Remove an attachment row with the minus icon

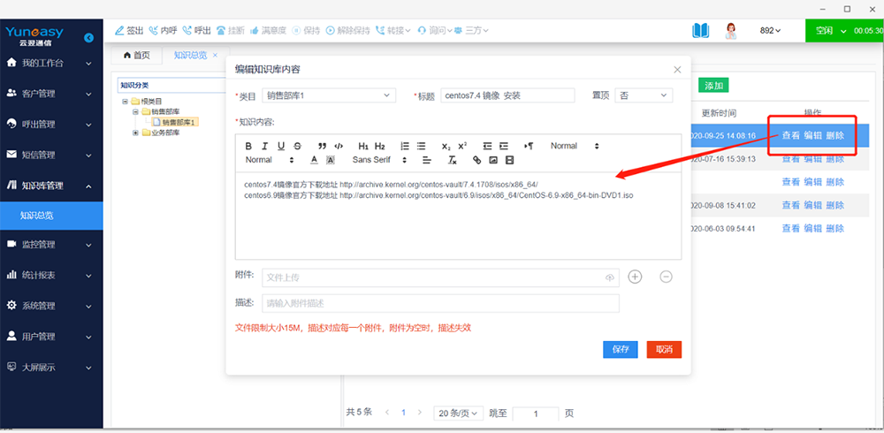point(666,277)
